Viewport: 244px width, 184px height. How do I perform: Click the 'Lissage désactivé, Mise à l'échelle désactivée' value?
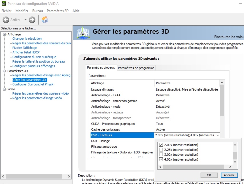click(187, 89)
